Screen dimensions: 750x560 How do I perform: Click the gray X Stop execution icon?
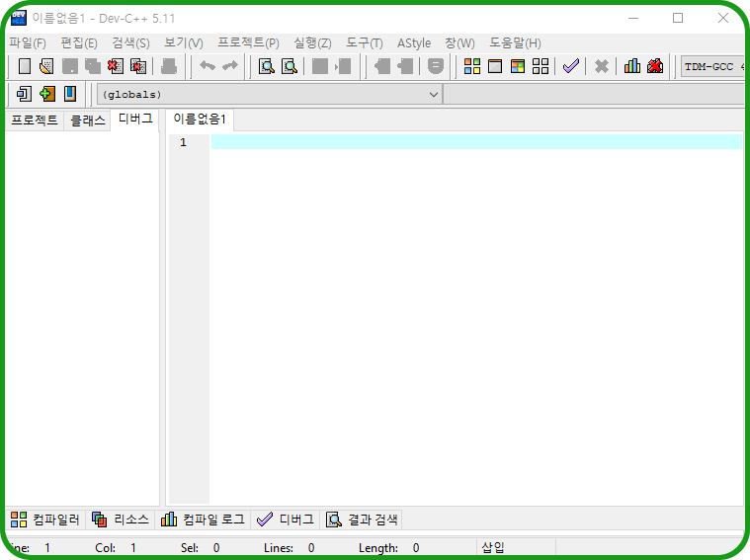click(602, 66)
